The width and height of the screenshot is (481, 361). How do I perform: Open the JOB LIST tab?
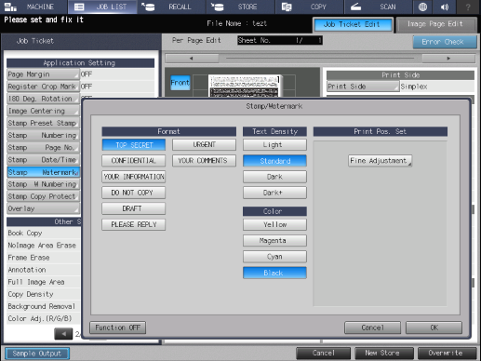102,7
